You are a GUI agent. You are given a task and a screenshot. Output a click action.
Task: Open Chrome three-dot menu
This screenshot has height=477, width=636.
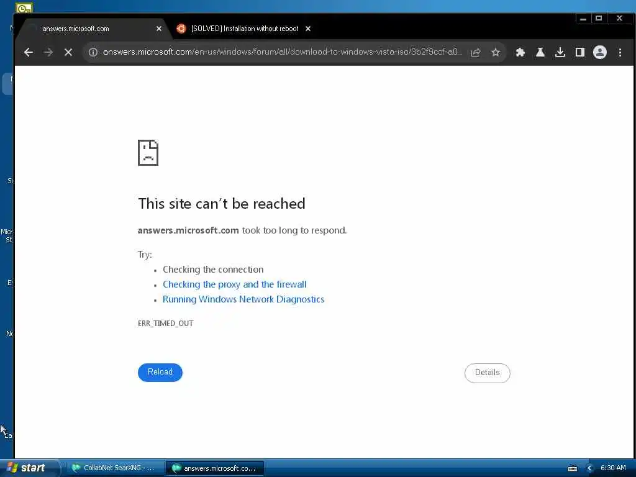(620, 52)
